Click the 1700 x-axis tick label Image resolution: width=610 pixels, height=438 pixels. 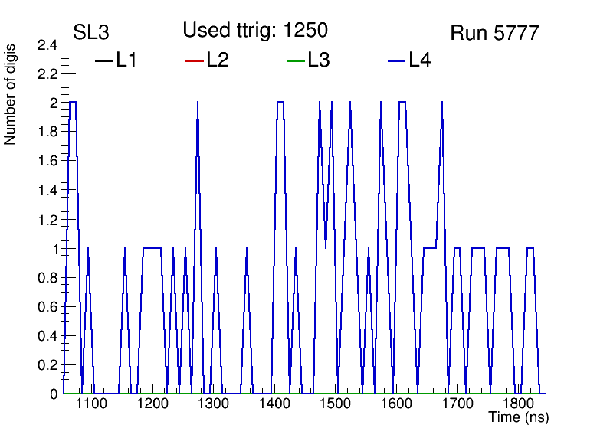tap(457, 404)
